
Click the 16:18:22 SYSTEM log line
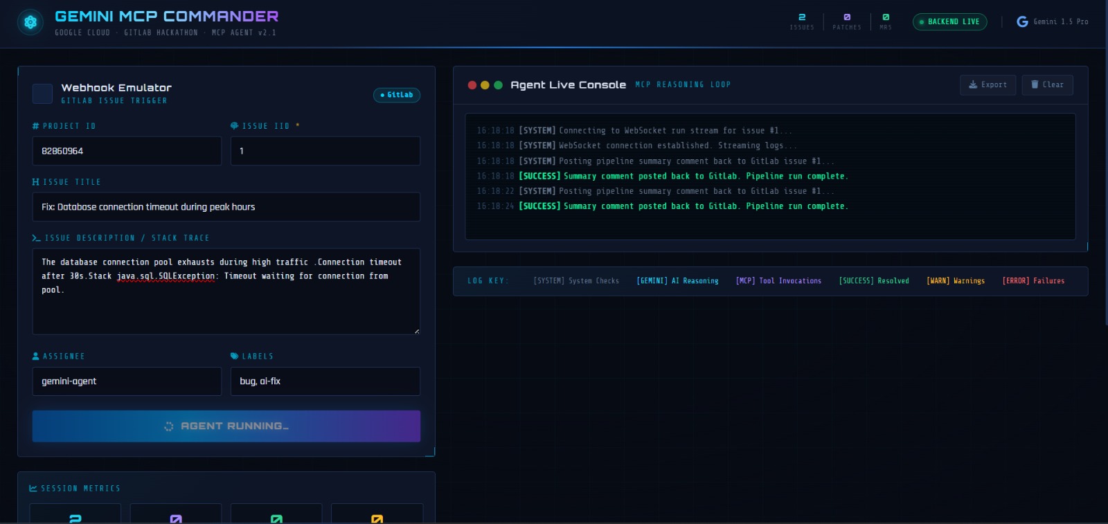[655, 191]
